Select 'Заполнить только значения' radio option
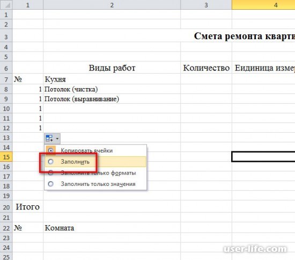Screen dimensions: 295x260 pos(50,184)
